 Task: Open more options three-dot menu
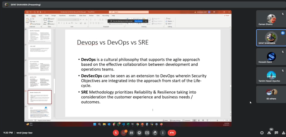point(163,133)
